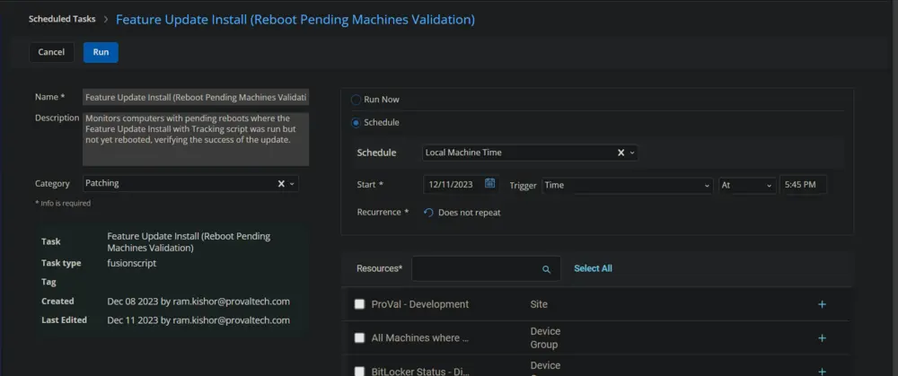The width and height of the screenshot is (898, 376).
Task: Clear the Local Machine Time selection
Action: point(621,153)
